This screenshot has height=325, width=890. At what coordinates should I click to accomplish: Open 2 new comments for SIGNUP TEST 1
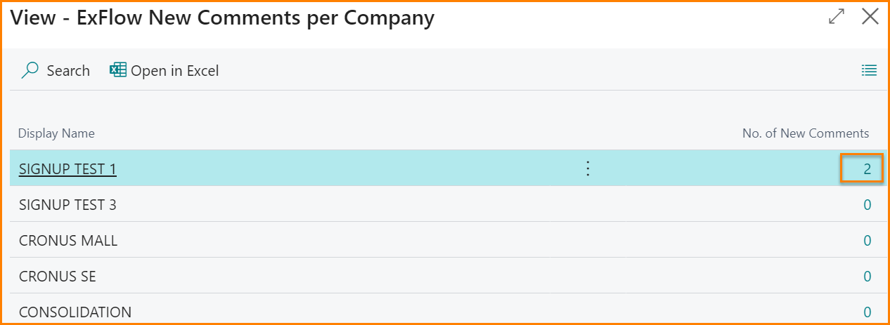coord(867,168)
